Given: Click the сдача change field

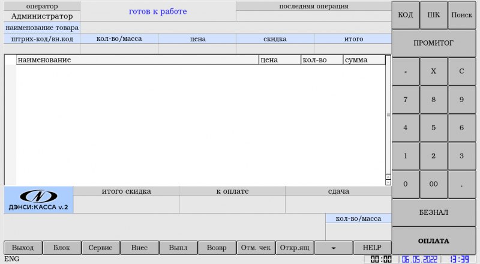Looking at the screenshot, I should (338, 205).
